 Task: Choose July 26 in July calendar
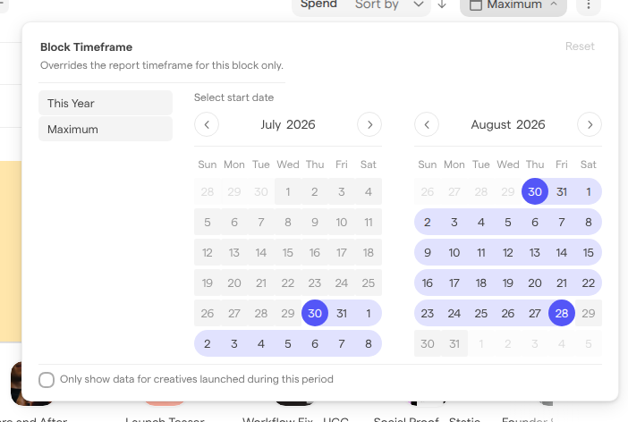[208, 313]
